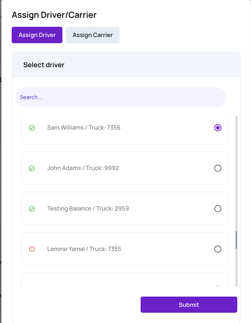Click "Sam Williams / Truck: 7356" label

84,128
